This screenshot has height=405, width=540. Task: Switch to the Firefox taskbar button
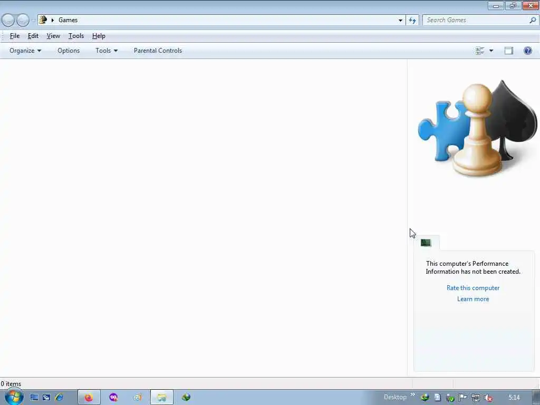[89, 398]
